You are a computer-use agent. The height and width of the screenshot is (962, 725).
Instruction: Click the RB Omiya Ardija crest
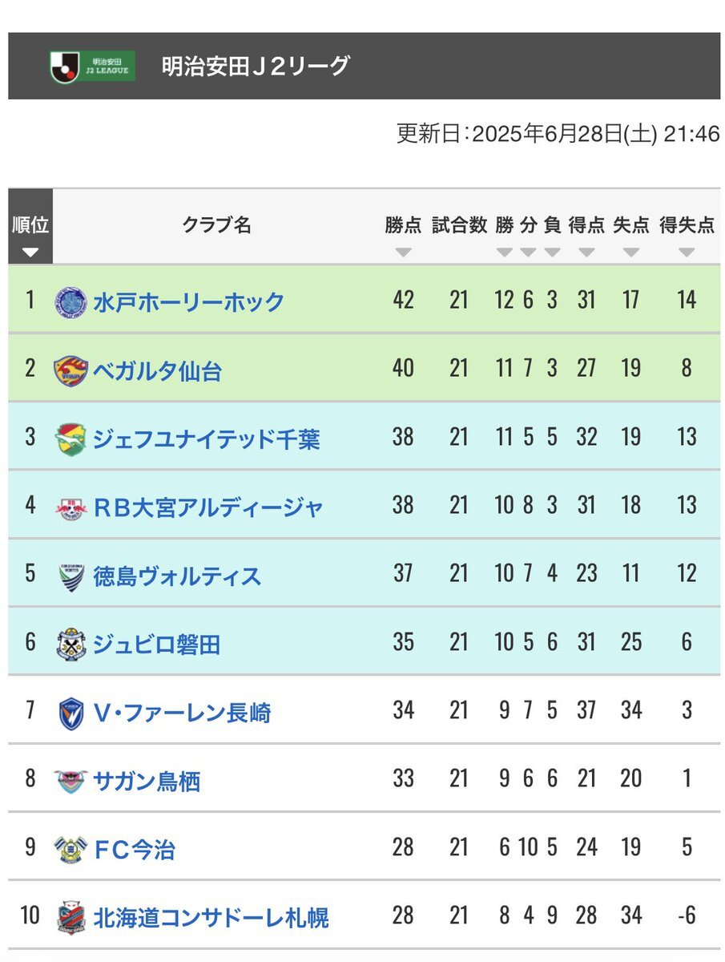(x=70, y=507)
